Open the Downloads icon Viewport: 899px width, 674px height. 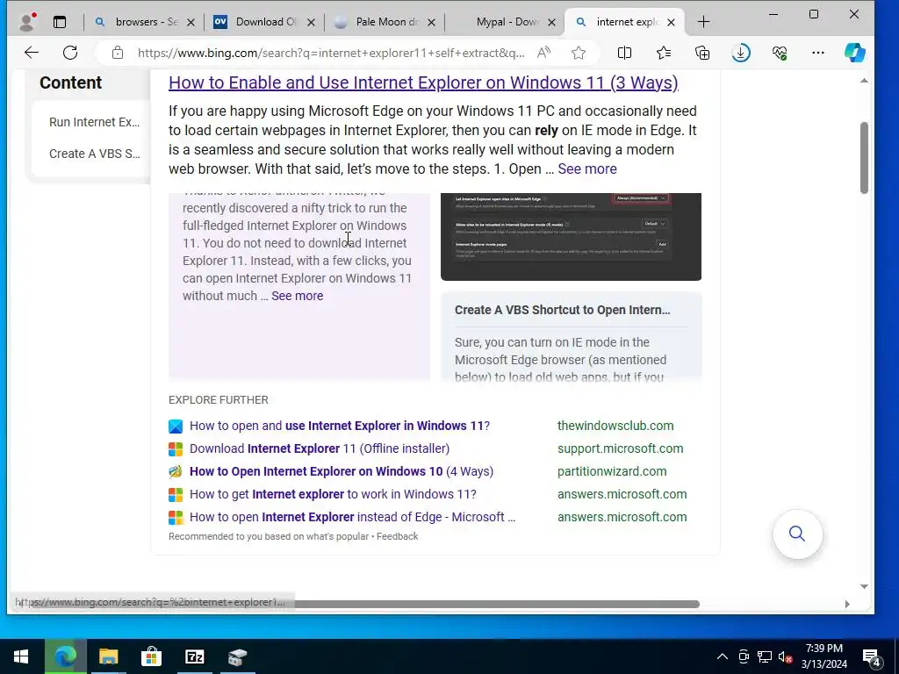point(741,53)
